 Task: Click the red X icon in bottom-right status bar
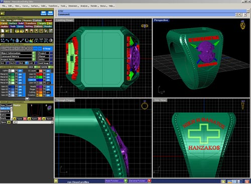[247, 181]
